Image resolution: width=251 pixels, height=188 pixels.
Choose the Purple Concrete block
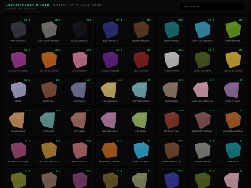click(x=110, y=61)
